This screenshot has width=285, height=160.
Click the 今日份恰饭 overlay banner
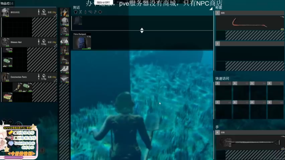coord(21,154)
